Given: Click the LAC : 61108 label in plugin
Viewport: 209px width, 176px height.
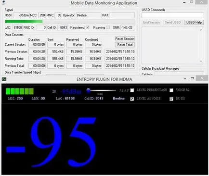Looking at the screenshot, I should click(x=65, y=99).
